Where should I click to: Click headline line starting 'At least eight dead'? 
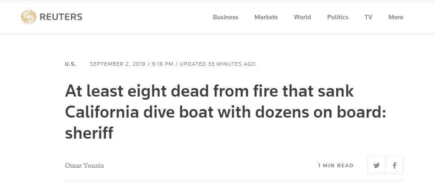(209, 91)
